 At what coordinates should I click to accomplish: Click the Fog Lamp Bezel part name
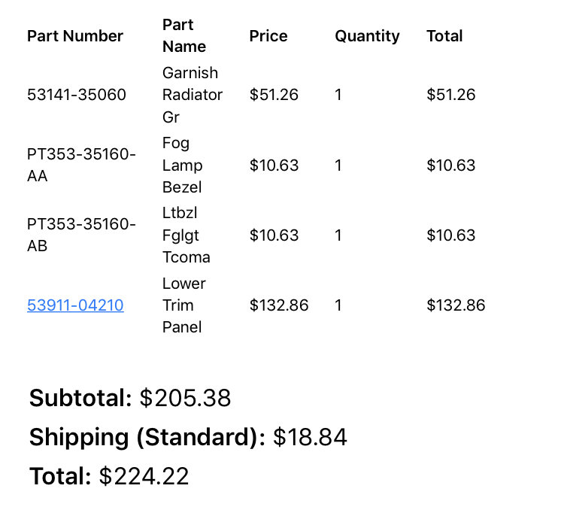(183, 165)
